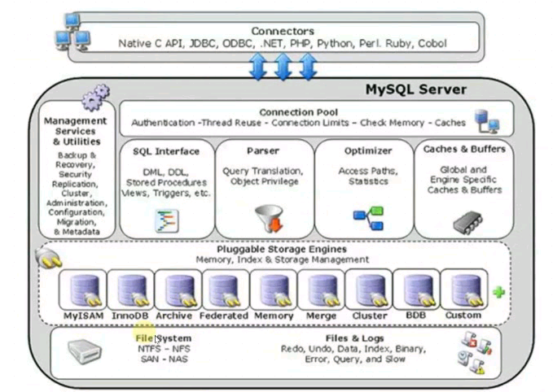
Task: Click the SQL Interface heading
Action: click(x=166, y=151)
